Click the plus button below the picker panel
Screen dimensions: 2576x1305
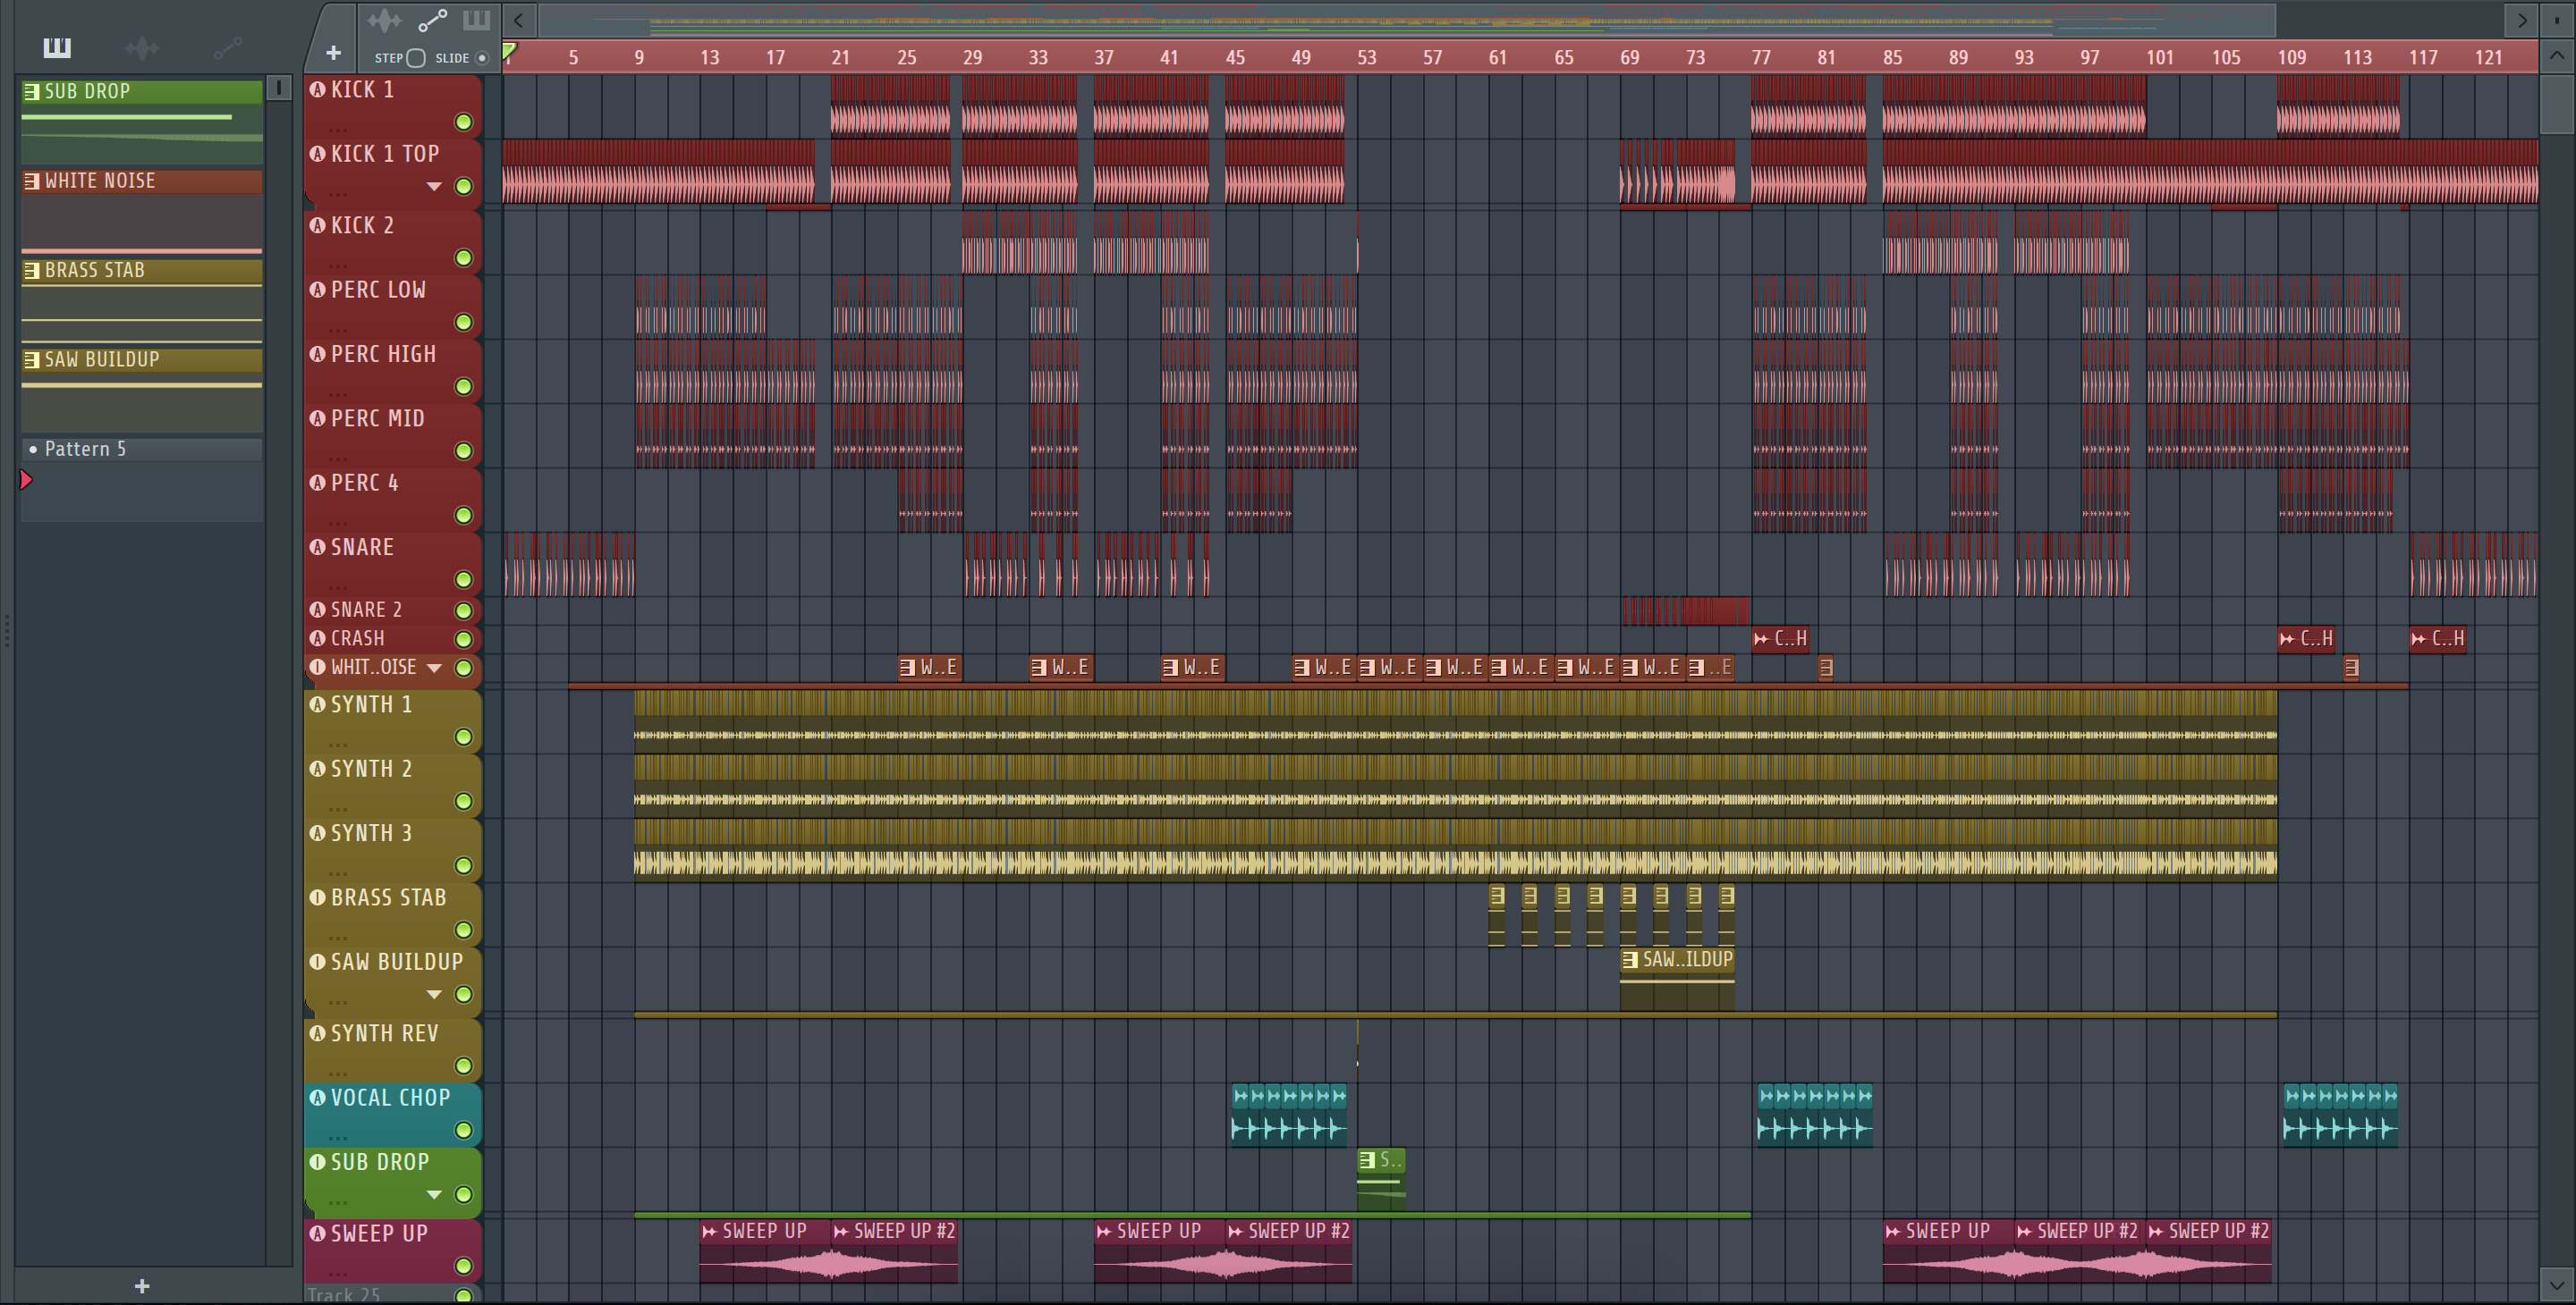(142, 1286)
